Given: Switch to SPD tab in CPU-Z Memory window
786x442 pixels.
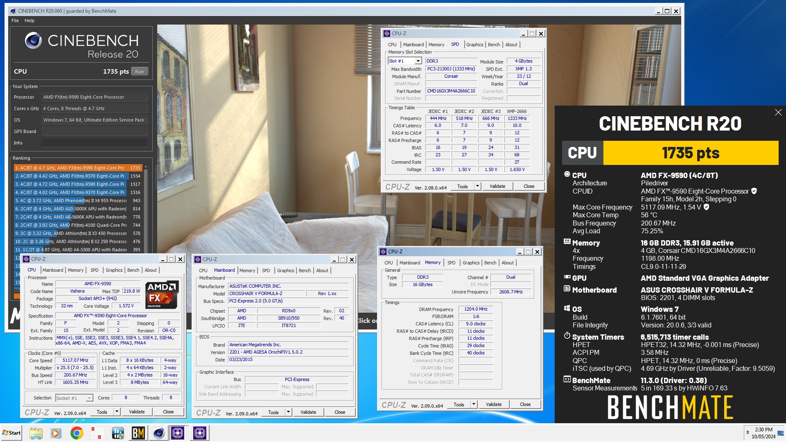Looking at the screenshot, I should click(451, 263).
